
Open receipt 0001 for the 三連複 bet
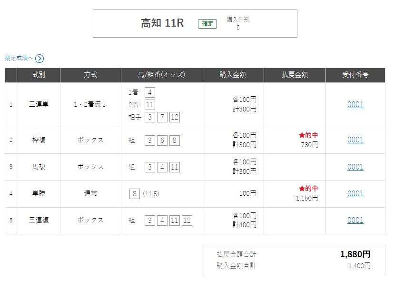pos(355,220)
